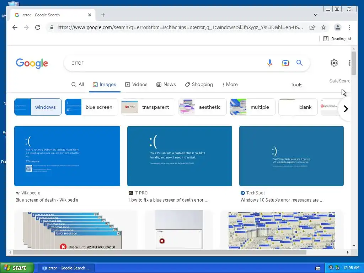Deselect the windows filter chip
Image resolution: width=364 pixels, height=273 pixels.
38,107
